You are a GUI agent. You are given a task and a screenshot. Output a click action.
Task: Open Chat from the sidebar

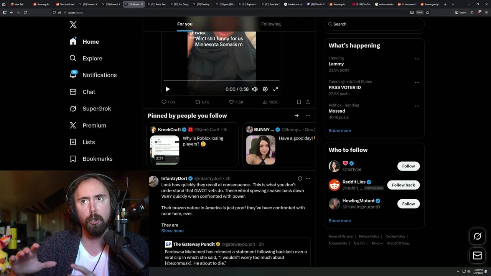[x=82, y=92]
